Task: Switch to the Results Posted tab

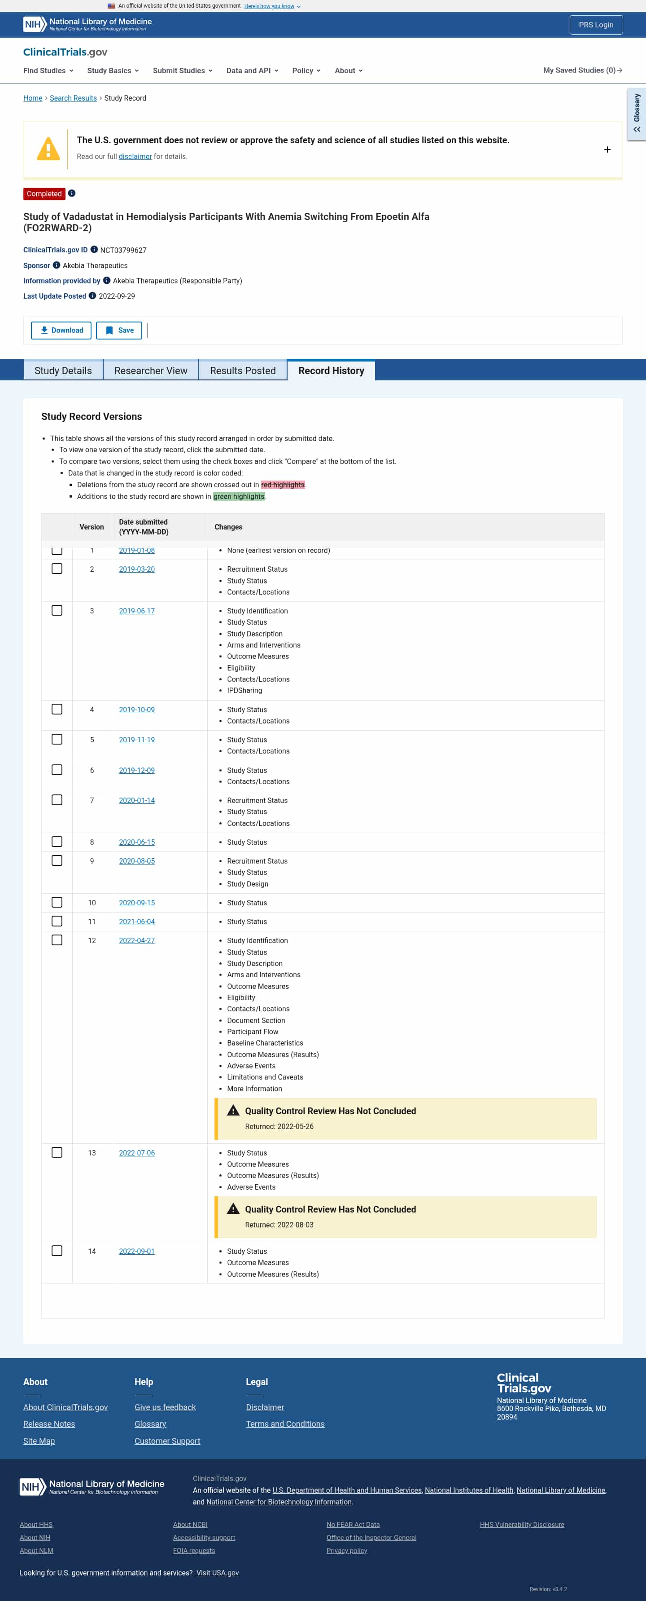Action: pos(243,370)
